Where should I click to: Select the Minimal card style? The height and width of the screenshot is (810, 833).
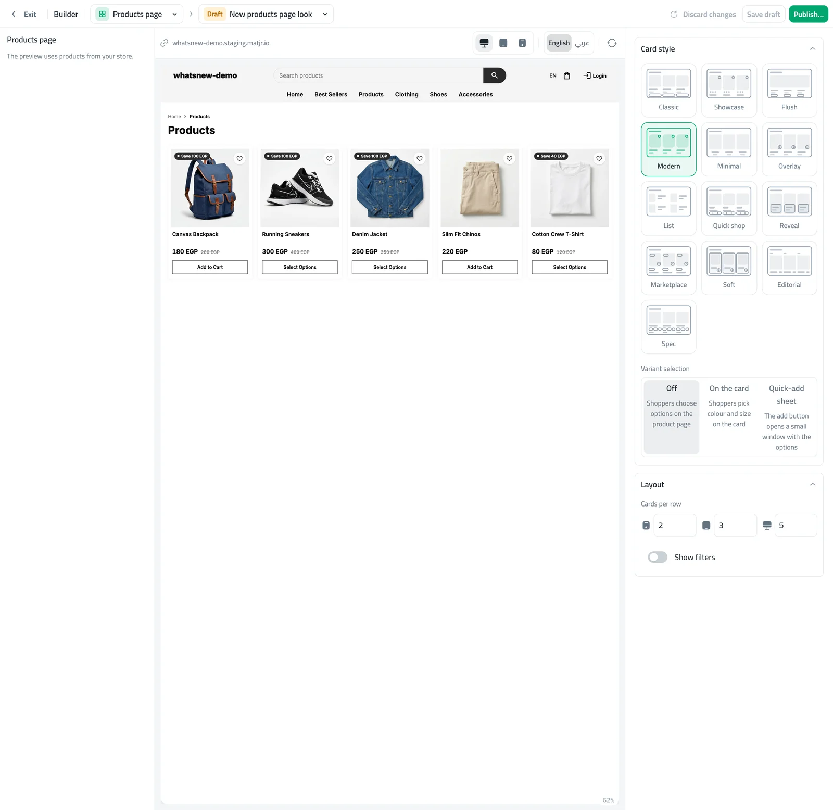729,149
